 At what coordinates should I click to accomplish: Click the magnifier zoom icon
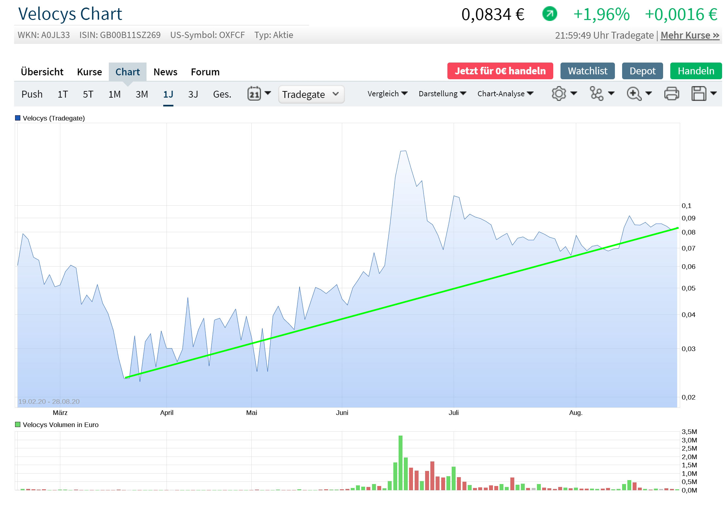click(634, 94)
